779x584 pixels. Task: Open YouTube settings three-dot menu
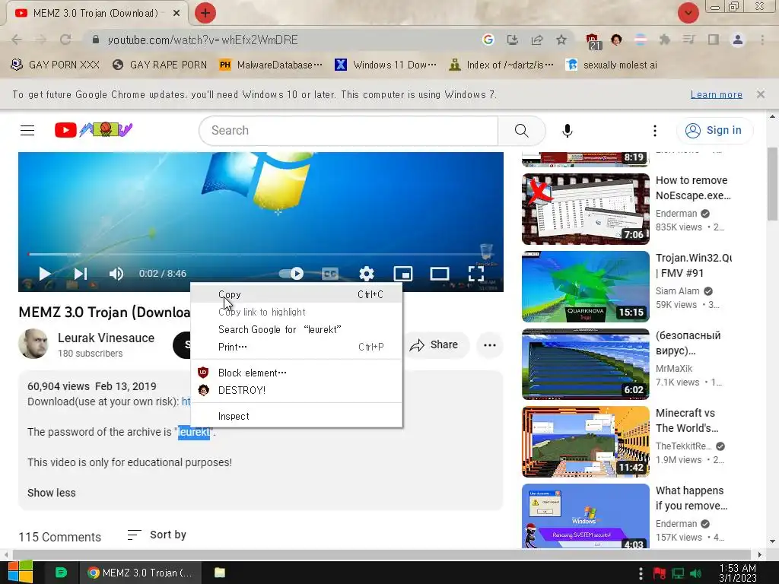click(x=655, y=130)
